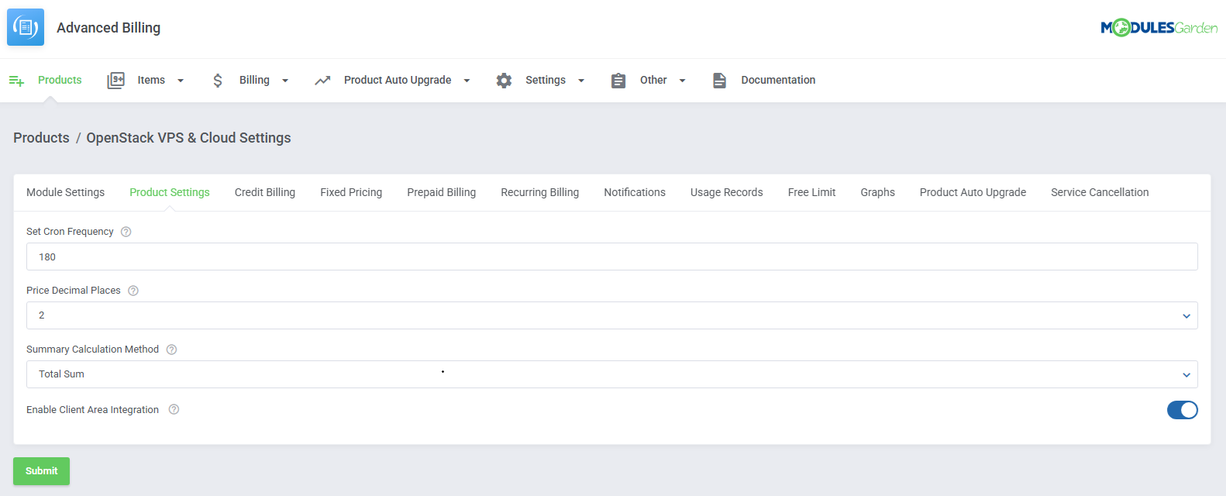Expand the Other menu arrow
The image size is (1226, 496).
(683, 81)
